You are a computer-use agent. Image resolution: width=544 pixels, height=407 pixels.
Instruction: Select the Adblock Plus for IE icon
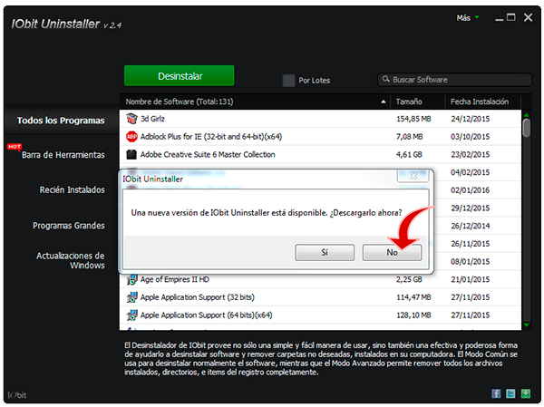[131, 136]
